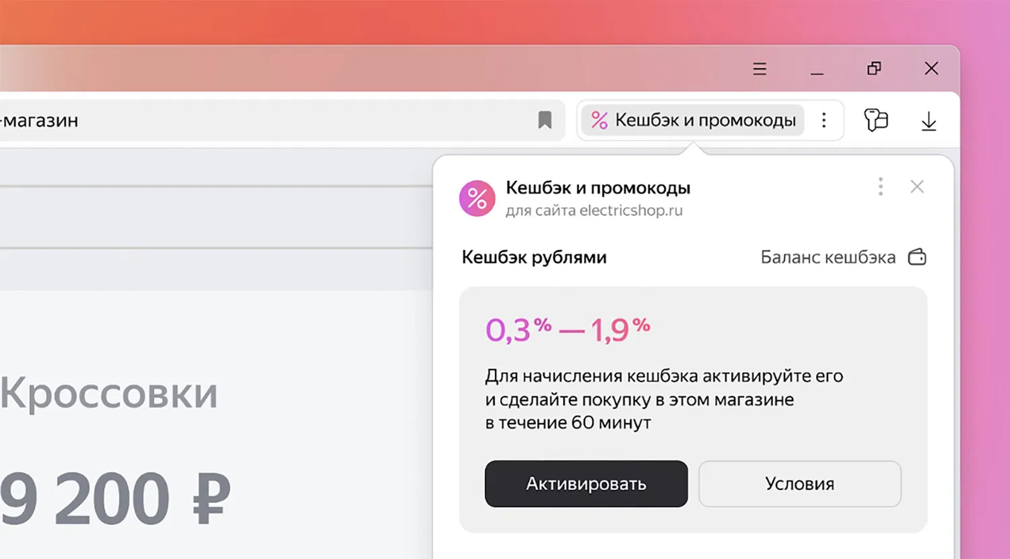Click the percent icon in toolbar button
The height and width of the screenshot is (559, 1010).
pyautogui.click(x=599, y=120)
